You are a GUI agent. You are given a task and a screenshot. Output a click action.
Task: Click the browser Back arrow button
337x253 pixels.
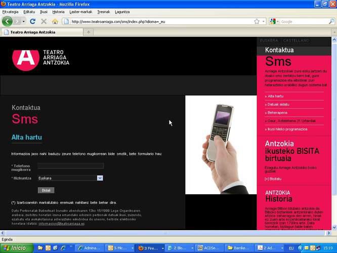coord(7,21)
